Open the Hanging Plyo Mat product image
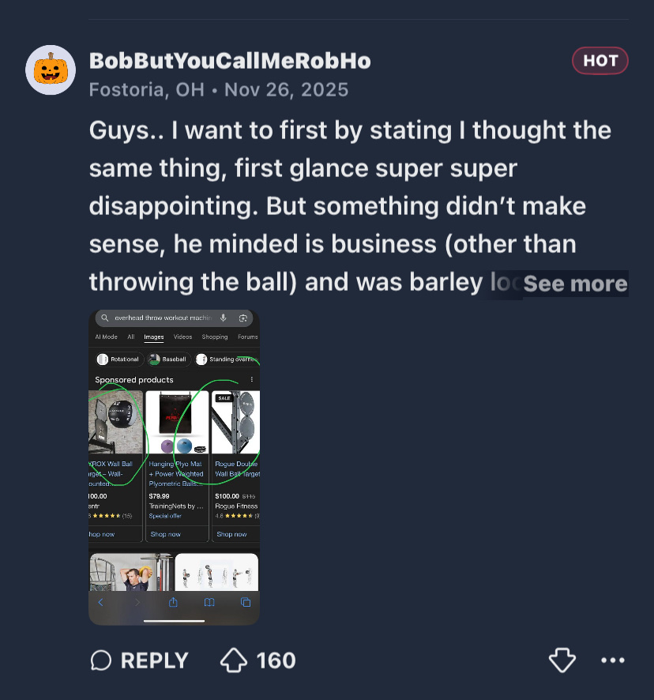Viewport: 654px width, 700px height. [x=177, y=422]
